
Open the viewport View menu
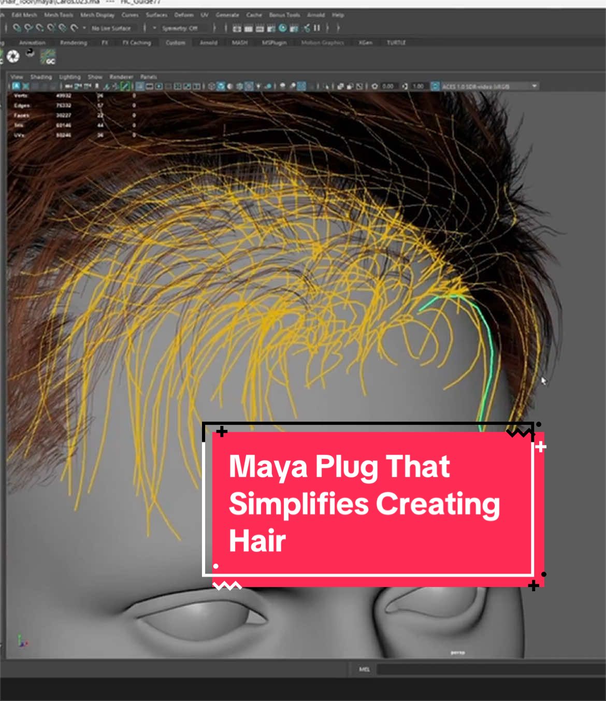coord(17,77)
